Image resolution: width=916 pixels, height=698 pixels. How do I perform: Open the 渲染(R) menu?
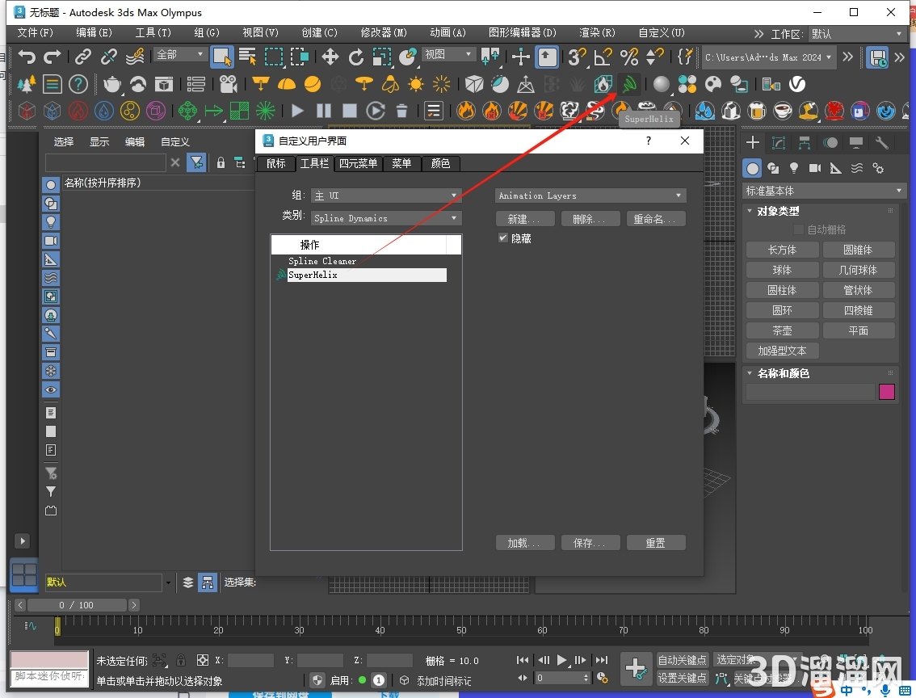pos(597,32)
